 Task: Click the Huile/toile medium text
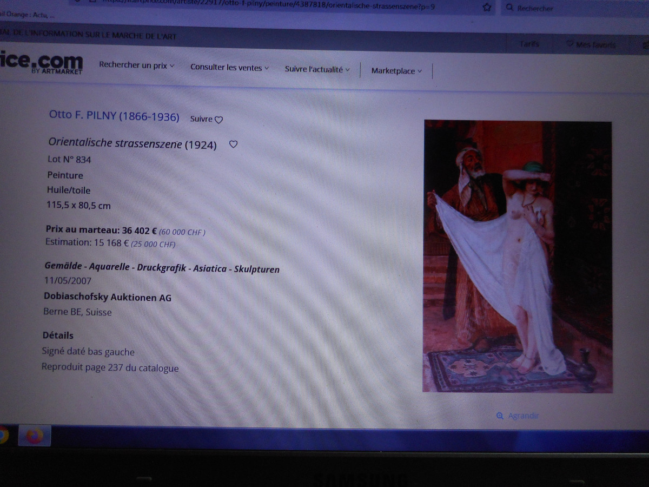[x=69, y=190]
